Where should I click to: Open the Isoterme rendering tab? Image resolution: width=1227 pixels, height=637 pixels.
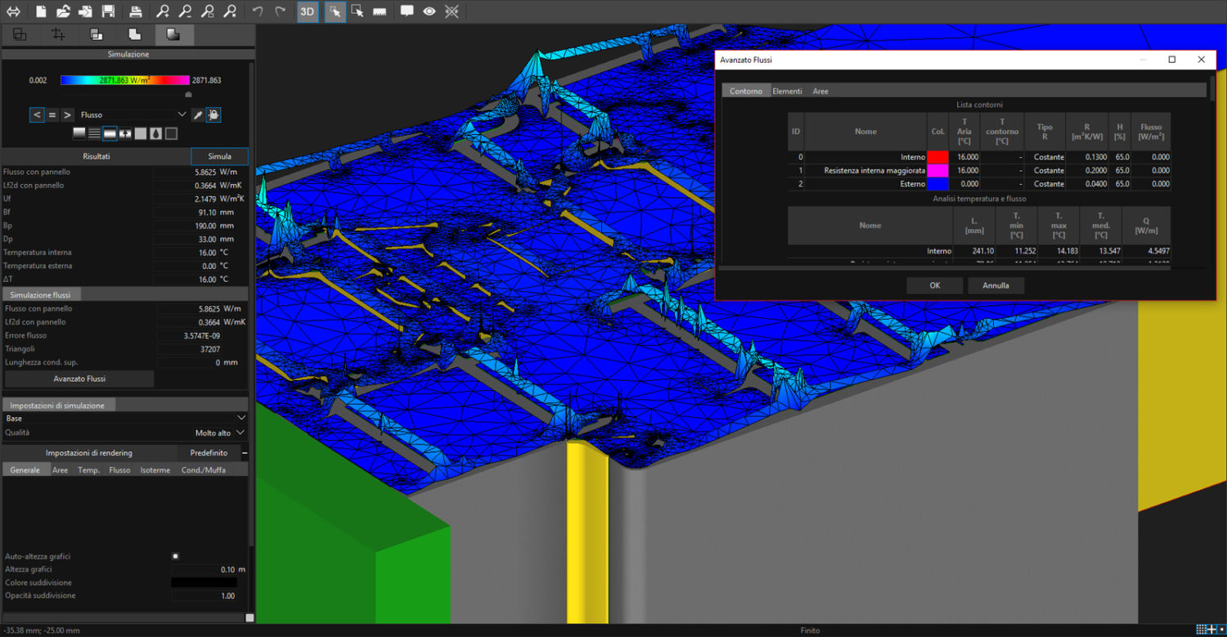155,469
